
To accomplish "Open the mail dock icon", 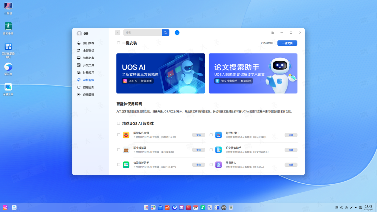I will [181, 208].
